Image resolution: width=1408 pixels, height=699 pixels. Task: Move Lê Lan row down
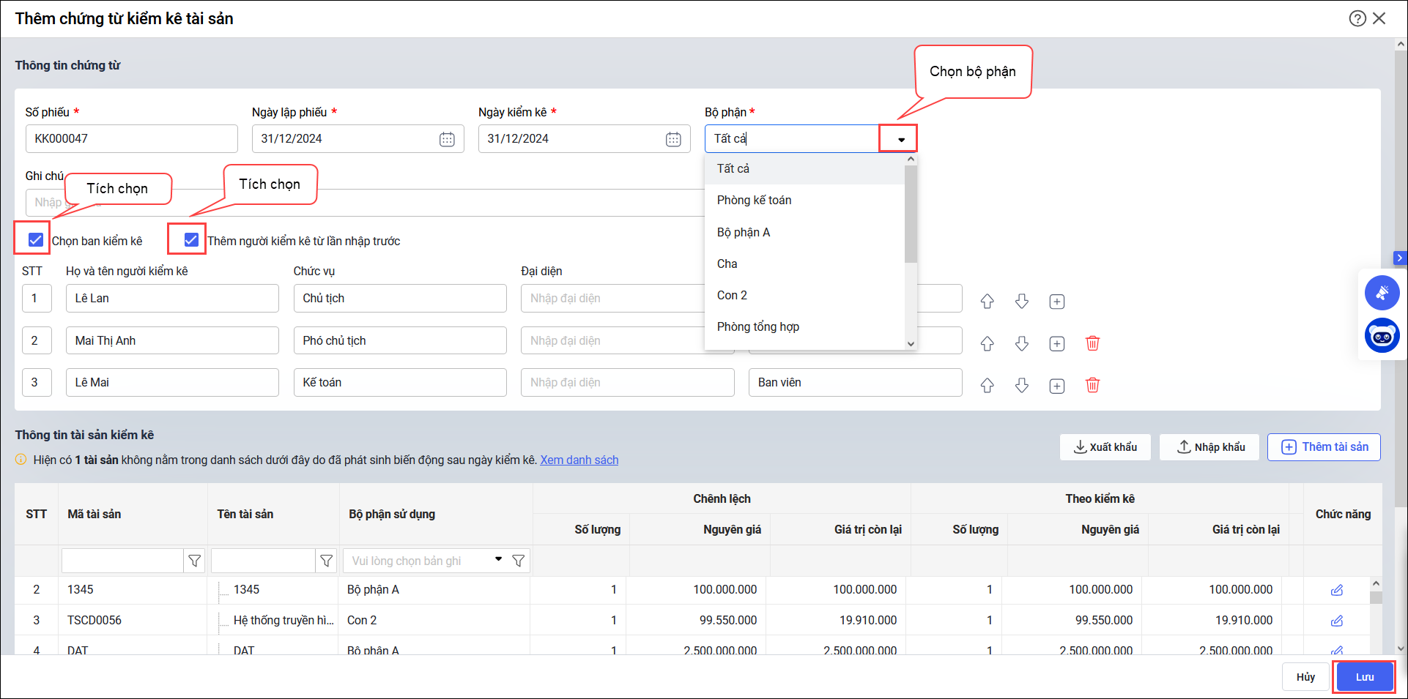coord(1022,302)
